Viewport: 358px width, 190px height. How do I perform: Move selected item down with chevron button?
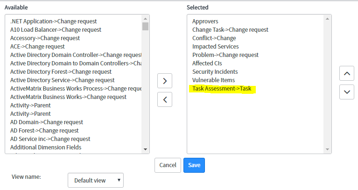tap(347, 92)
